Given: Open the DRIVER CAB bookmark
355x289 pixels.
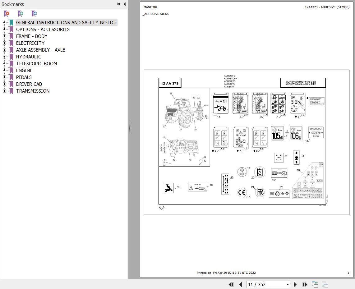Looking at the screenshot, I should click(29, 84).
